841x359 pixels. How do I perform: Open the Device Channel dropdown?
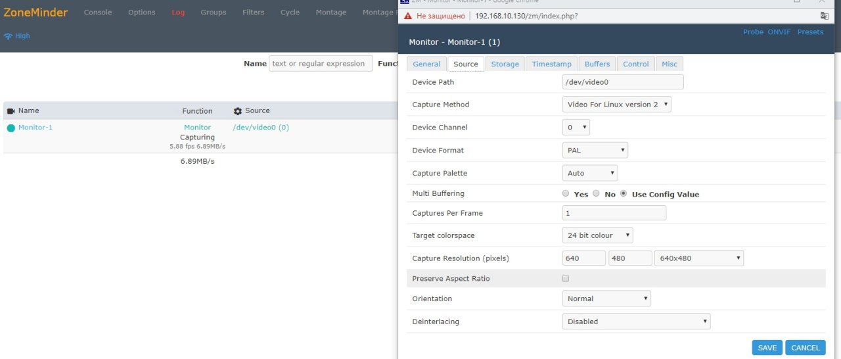click(x=576, y=128)
